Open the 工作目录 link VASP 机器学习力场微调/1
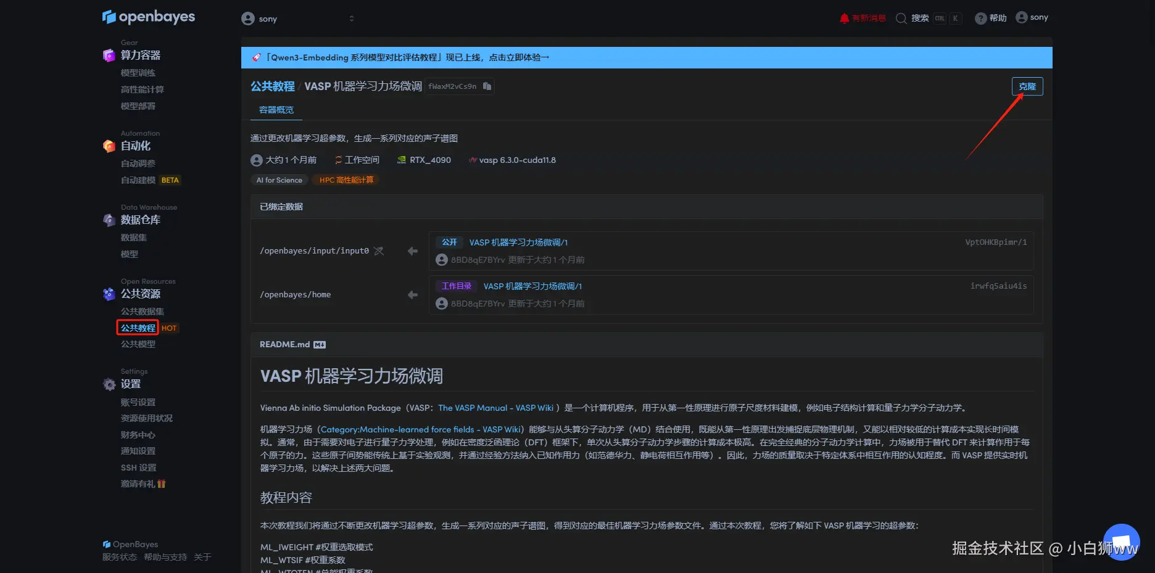Image resolution: width=1155 pixels, height=573 pixels. [x=532, y=286]
